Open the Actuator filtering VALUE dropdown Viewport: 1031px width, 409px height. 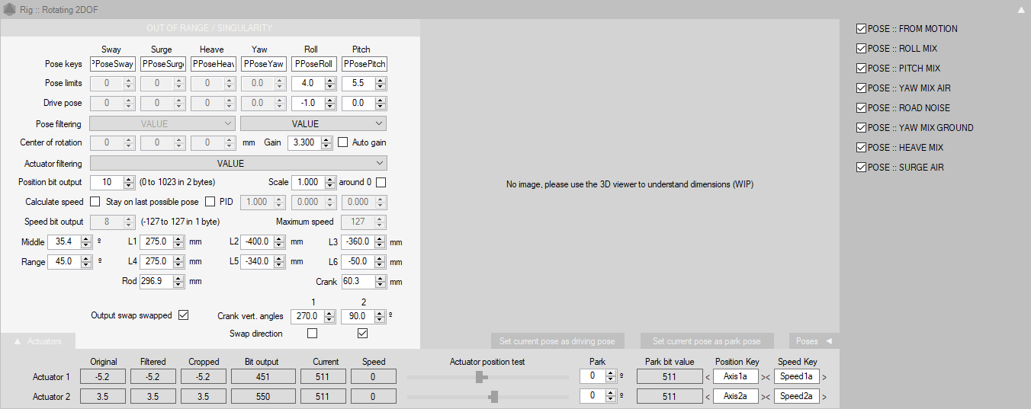pyautogui.click(x=239, y=163)
